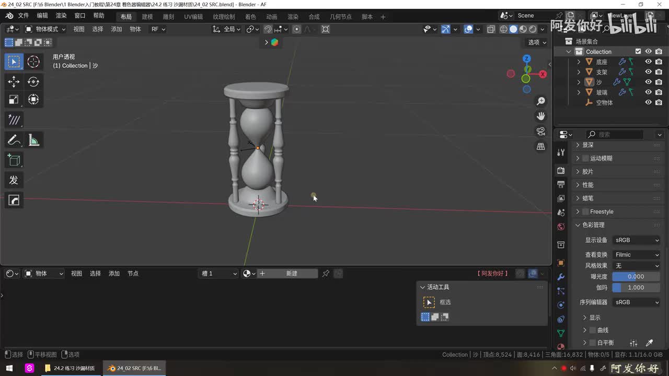Select the Measure tool
669x376 pixels.
pyautogui.click(x=33, y=140)
